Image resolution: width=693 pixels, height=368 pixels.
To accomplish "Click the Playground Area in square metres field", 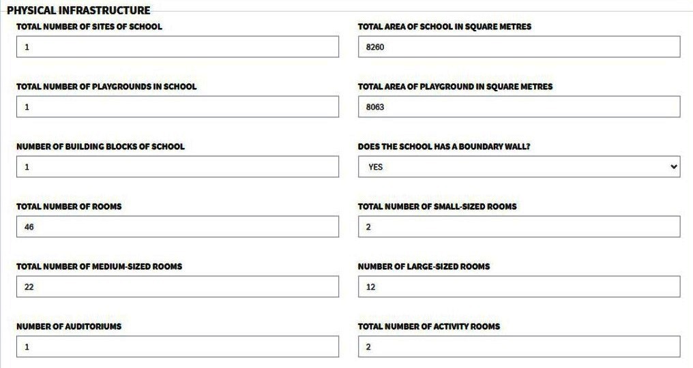I will [518, 107].
